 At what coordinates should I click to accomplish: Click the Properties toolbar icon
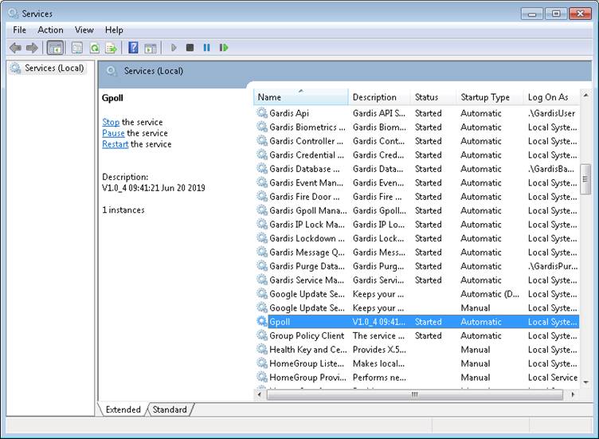pyautogui.click(x=77, y=48)
